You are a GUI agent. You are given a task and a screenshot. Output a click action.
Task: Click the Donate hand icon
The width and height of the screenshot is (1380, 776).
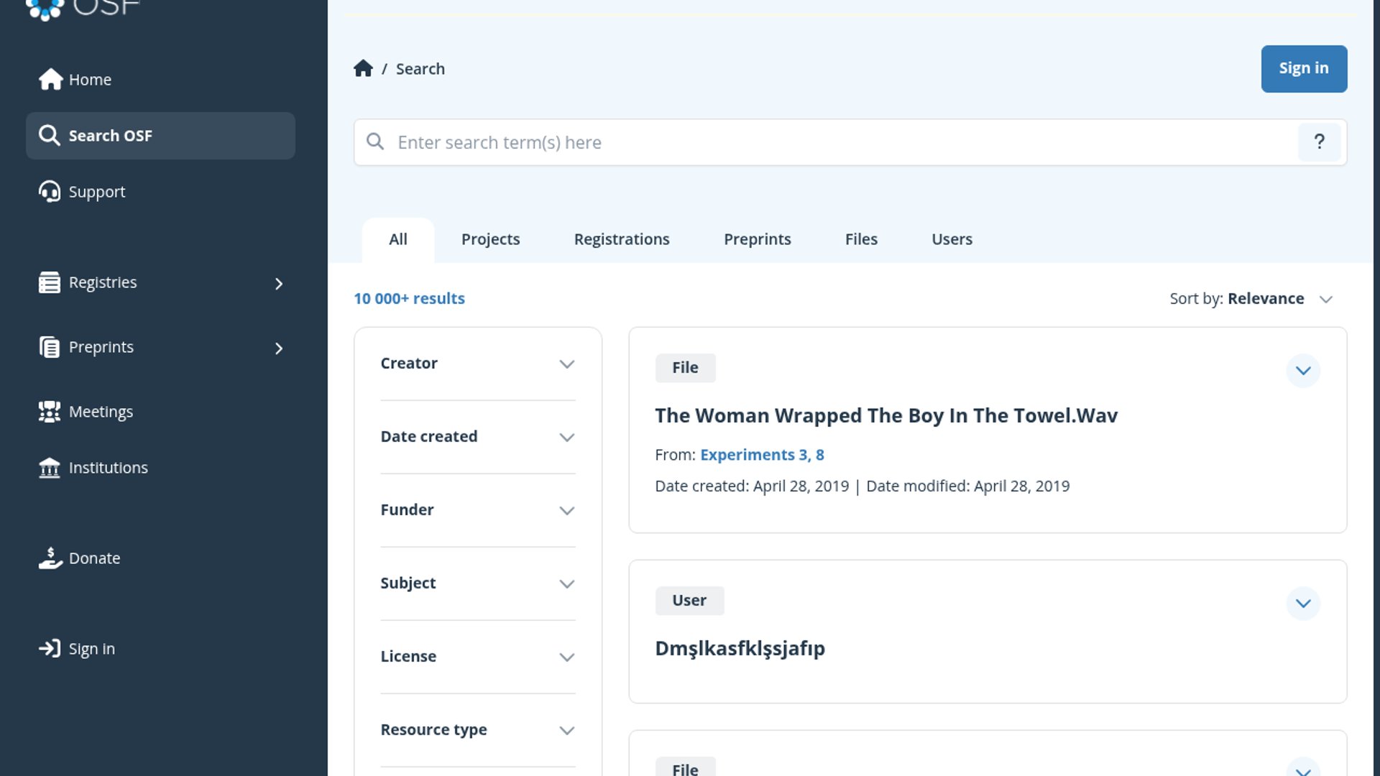[50, 558]
